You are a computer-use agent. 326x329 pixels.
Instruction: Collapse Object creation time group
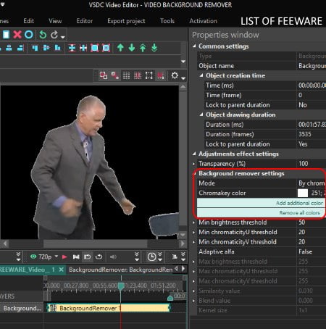click(x=201, y=75)
